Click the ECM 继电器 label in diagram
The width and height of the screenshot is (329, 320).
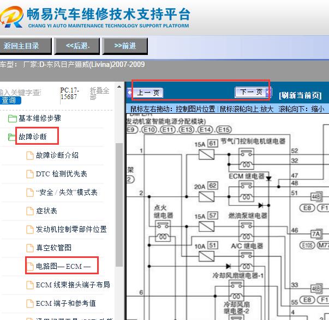[x=247, y=176]
